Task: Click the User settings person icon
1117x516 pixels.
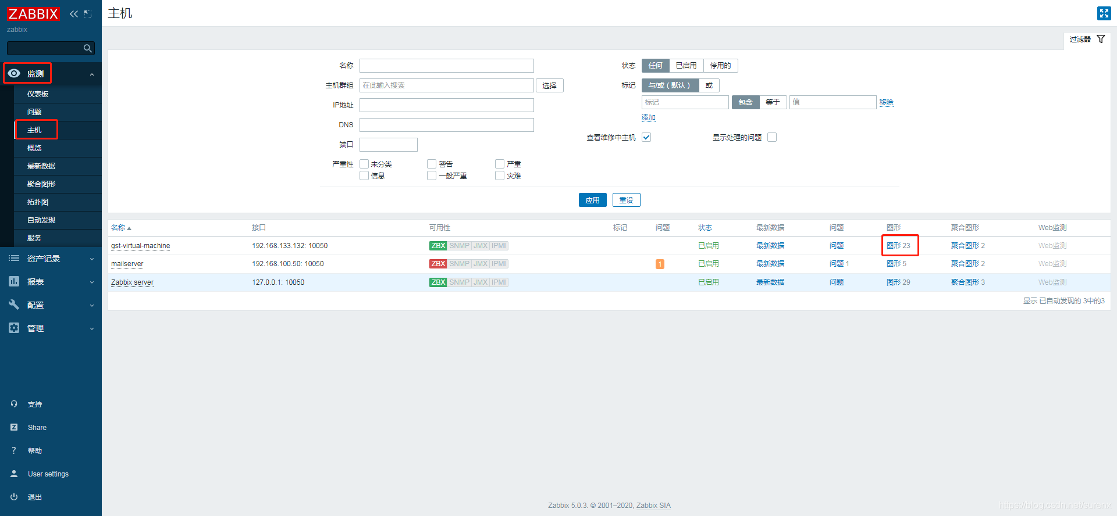Action: 14,474
